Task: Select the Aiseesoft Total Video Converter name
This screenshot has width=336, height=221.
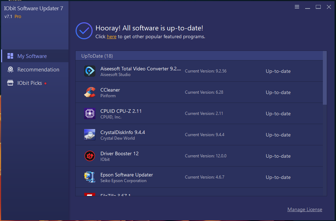Action: tap(141, 69)
